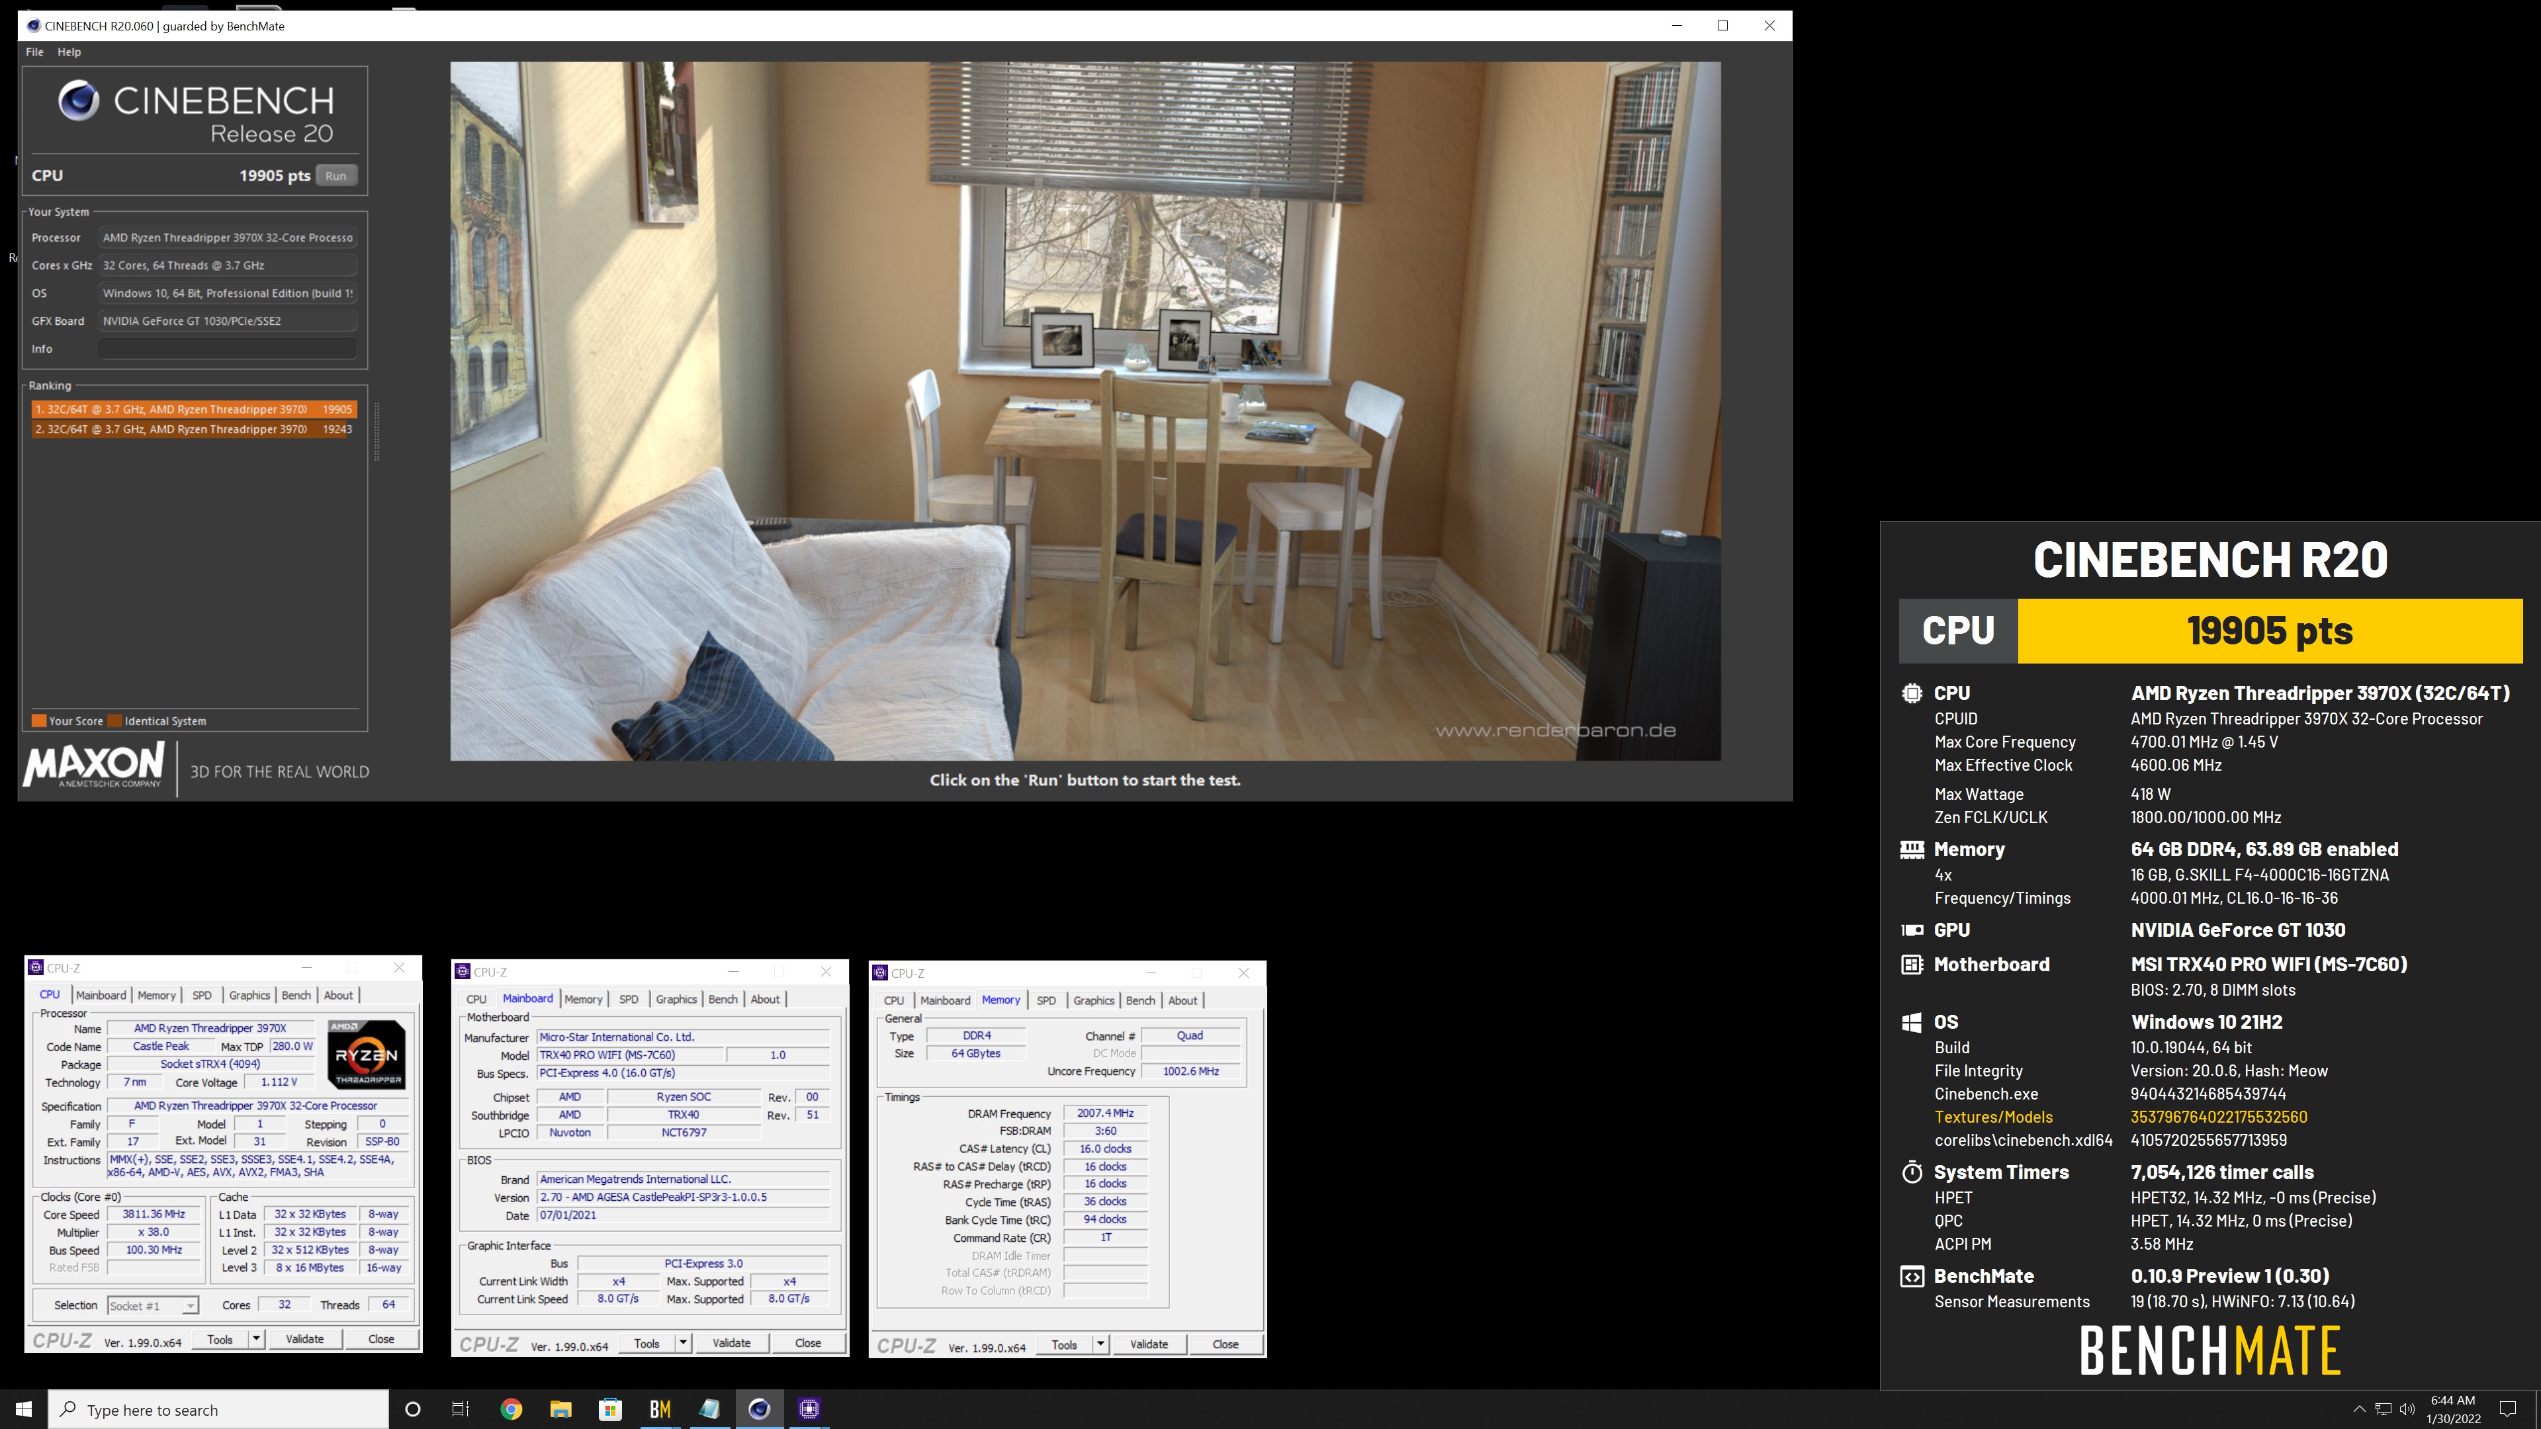The height and width of the screenshot is (1429, 2541).
Task: Open CPU tab in CPU-Z Mainboard window
Action: (x=476, y=999)
